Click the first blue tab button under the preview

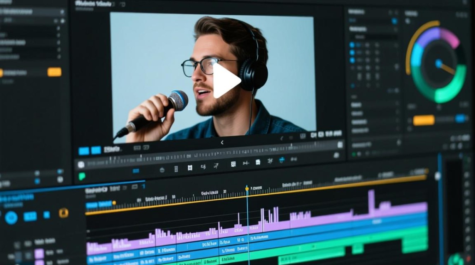pos(84,151)
